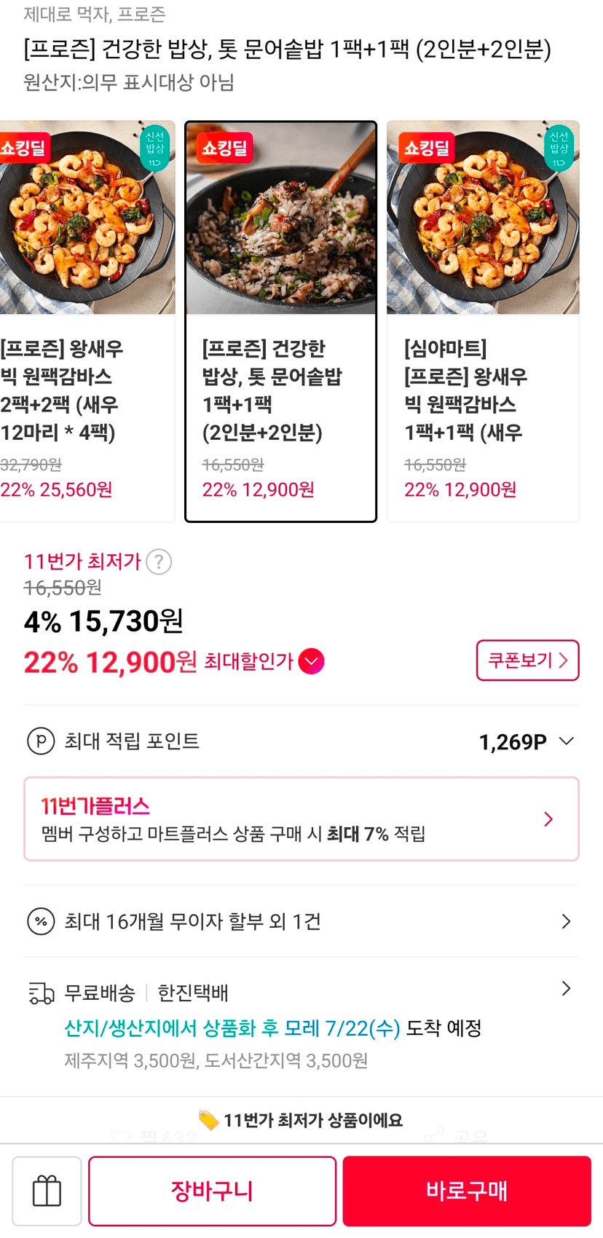The height and width of the screenshot is (1238, 603).
Task: Add to cart with 장바구니
Action: click(x=212, y=1191)
